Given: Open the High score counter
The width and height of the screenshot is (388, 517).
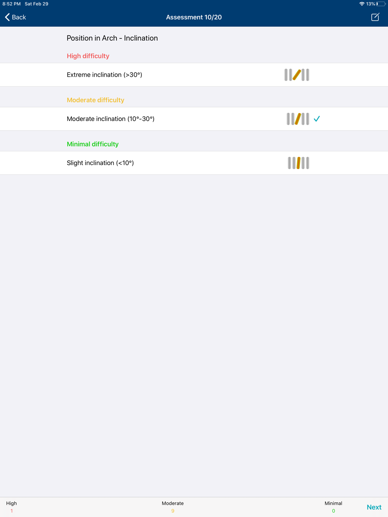Looking at the screenshot, I should click(x=12, y=507).
